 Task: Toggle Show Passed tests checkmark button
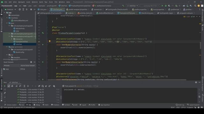coord(9,86)
